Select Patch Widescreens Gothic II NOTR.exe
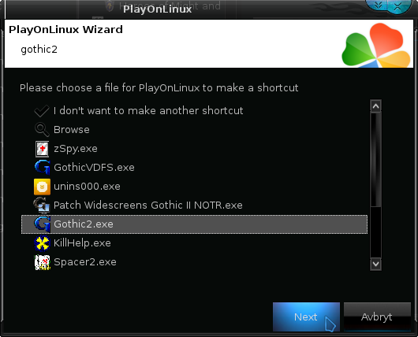418x337 pixels. 148,206
